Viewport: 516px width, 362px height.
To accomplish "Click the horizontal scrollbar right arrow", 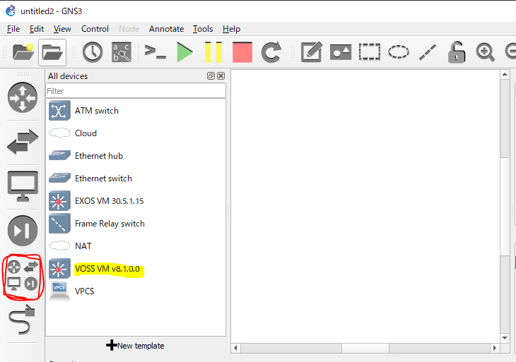I will [x=495, y=348].
